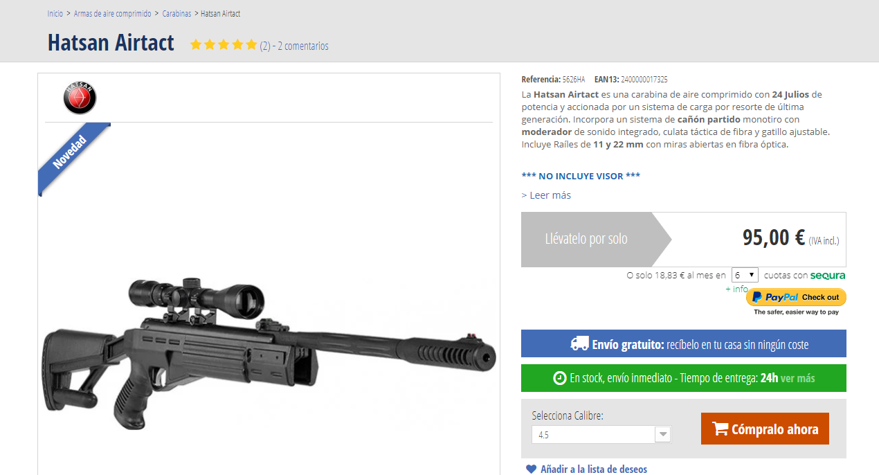Open the cuotas number dropdown

745,275
